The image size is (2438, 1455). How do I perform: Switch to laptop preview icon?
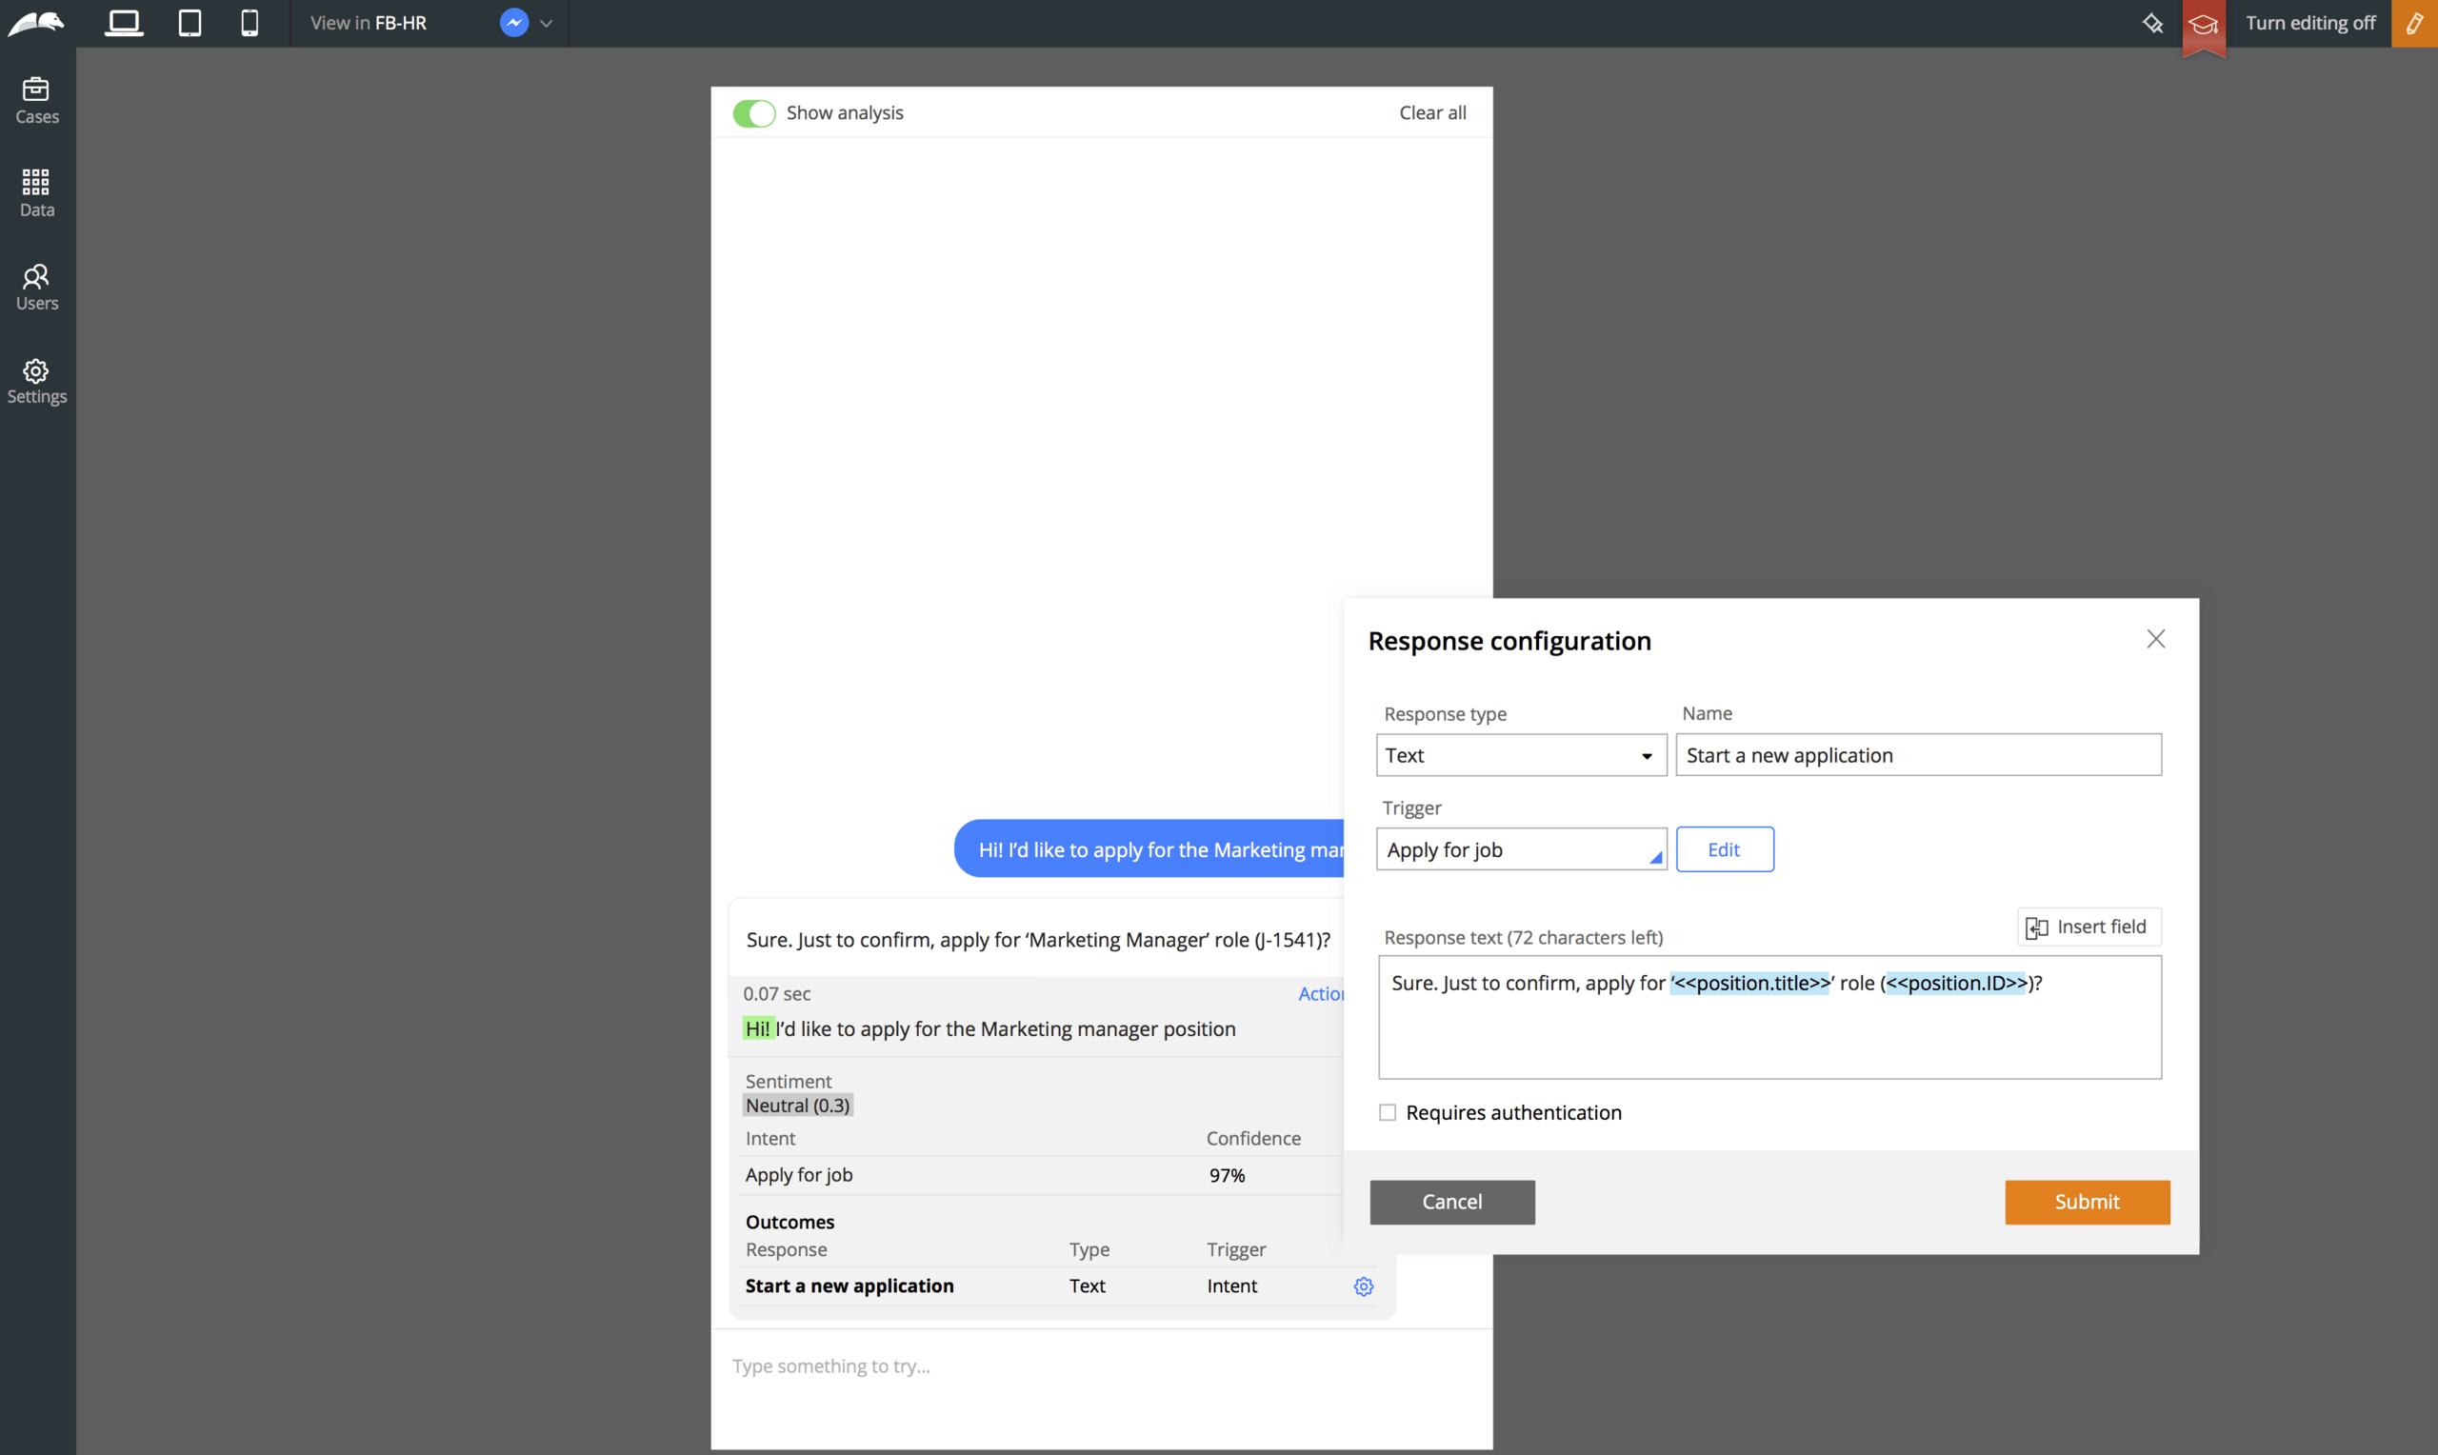[124, 23]
